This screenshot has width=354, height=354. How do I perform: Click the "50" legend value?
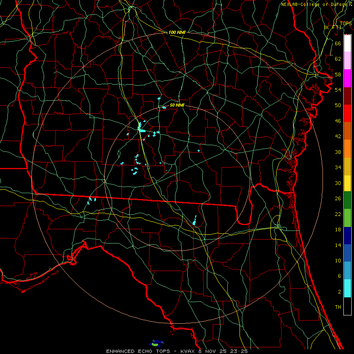click(338, 105)
